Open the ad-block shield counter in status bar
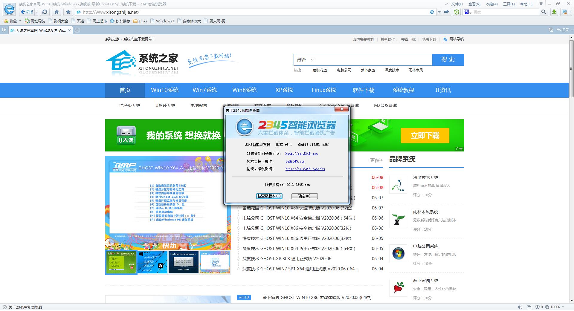The image size is (574, 311). [539, 307]
